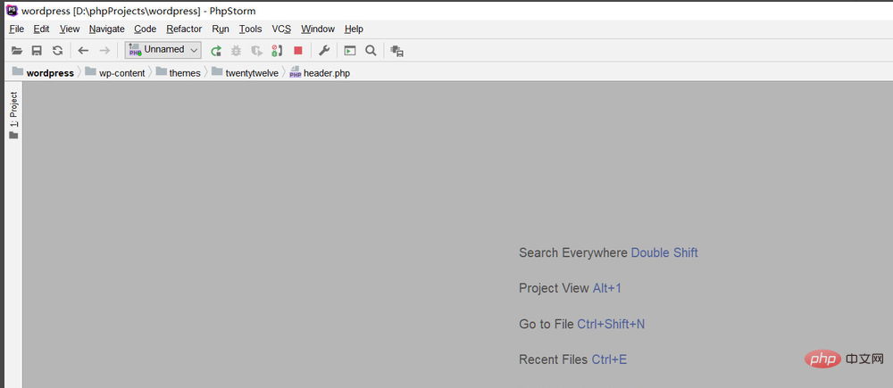
Task: Click the PhpStorm logo in the title bar
Action: click(x=11, y=10)
